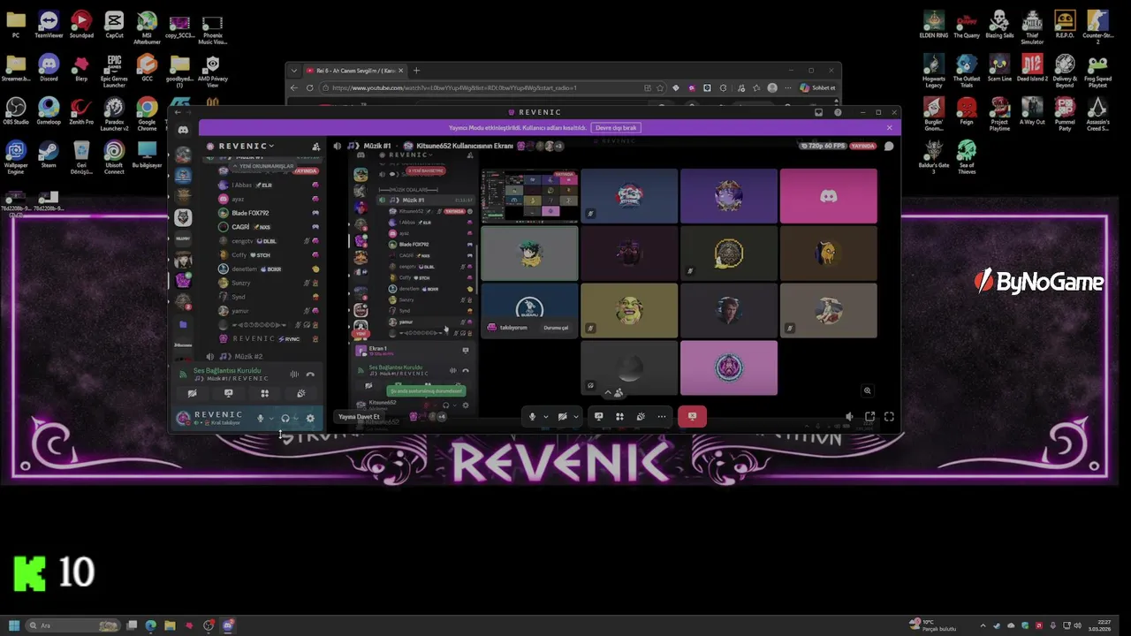Image resolution: width=1131 pixels, height=636 pixels.
Task: Select Müzik #2 voice channel
Action: 248,356
